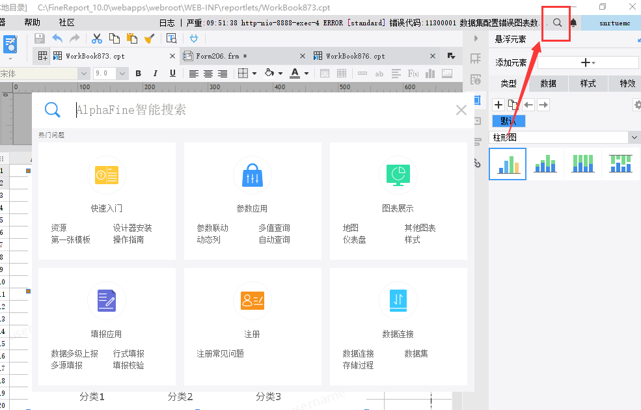Click the notification bell icon

tap(573, 23)
